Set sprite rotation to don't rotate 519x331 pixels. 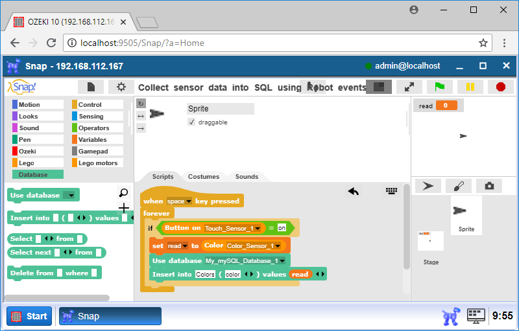pyautogui.click(x=141, y=128)
